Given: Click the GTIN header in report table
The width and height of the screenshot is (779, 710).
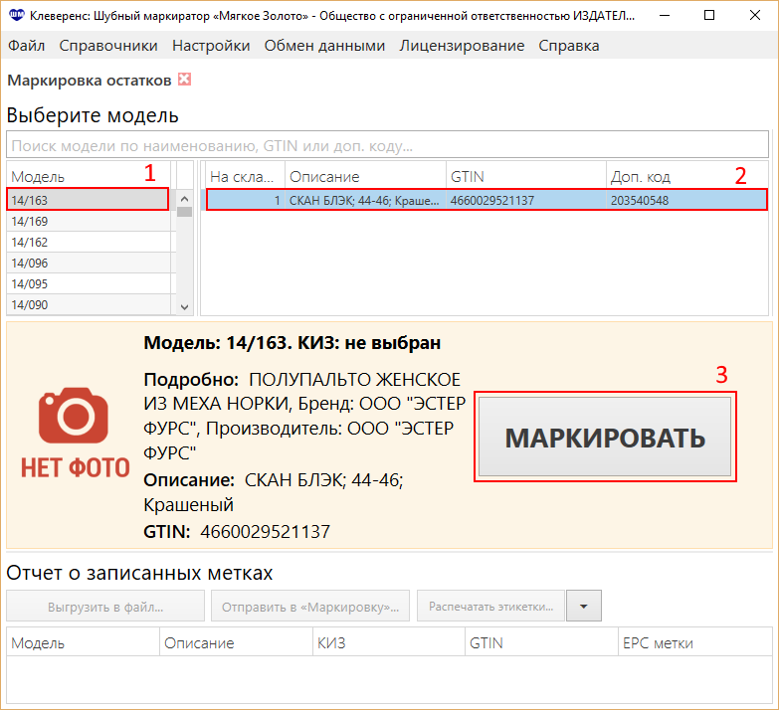Looking at the screenshot, I should point(542,642).
